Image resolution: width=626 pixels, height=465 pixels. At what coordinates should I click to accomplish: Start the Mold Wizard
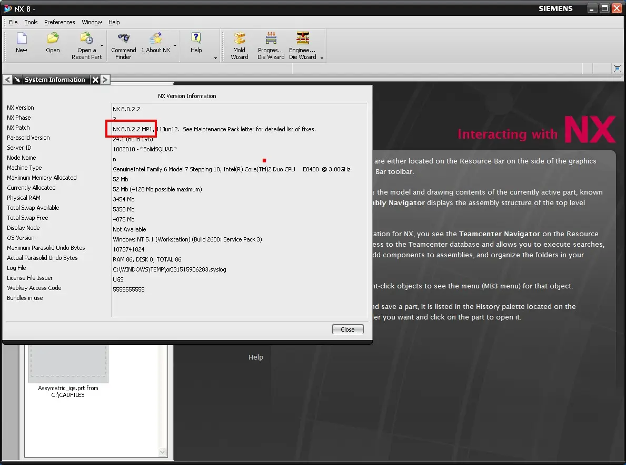point(239,45)
